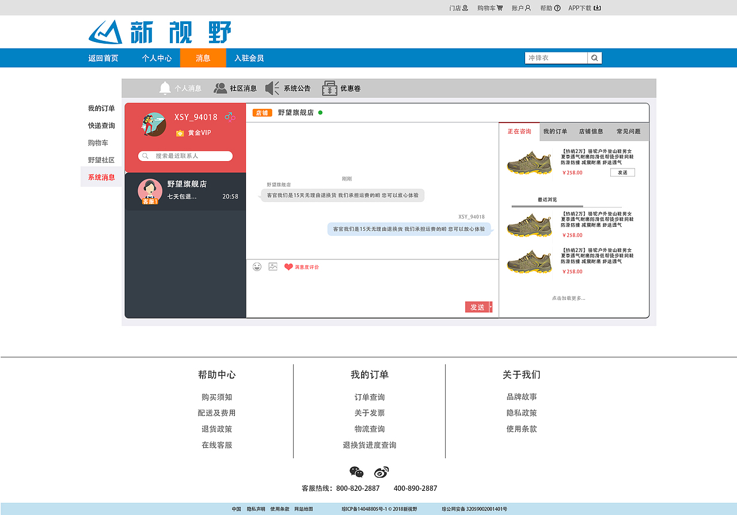Open the 购物车 cart in top bar

[x=490, y=8]
